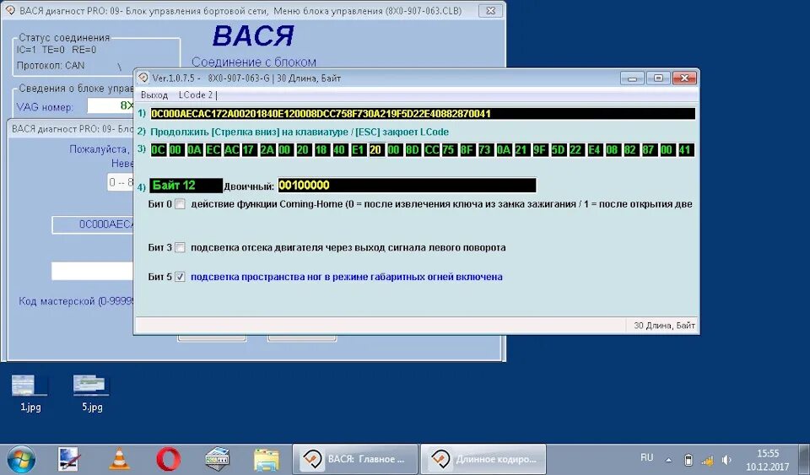This screenshot has width=810, height=475.
Task: Select byte cell 8F
Action: point(467,150)
